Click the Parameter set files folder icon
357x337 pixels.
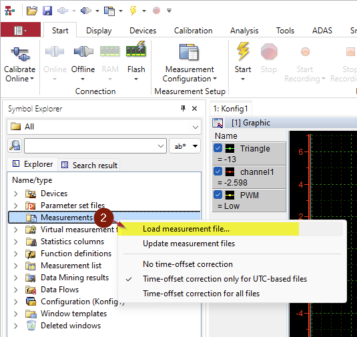tap(31, 206)
